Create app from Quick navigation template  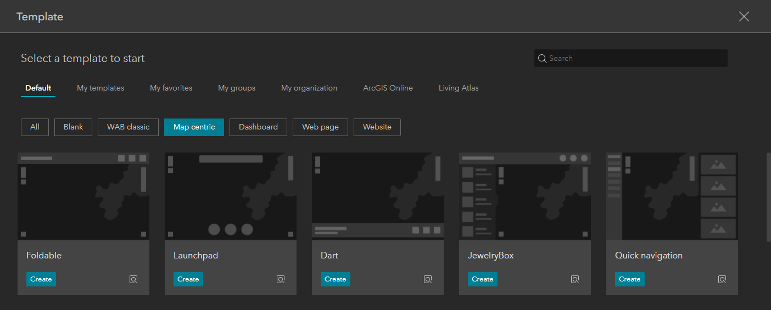[x=630, y=279]
